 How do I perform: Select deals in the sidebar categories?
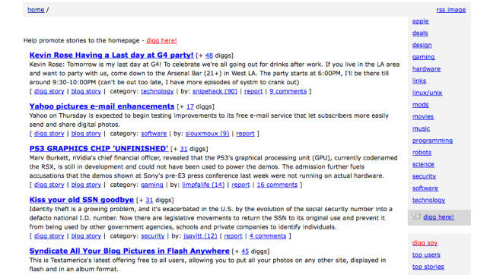[420, 33]
